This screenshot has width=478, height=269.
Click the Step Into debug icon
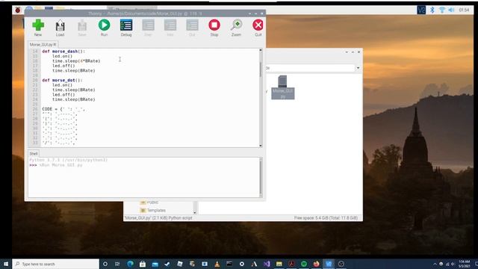170,28
